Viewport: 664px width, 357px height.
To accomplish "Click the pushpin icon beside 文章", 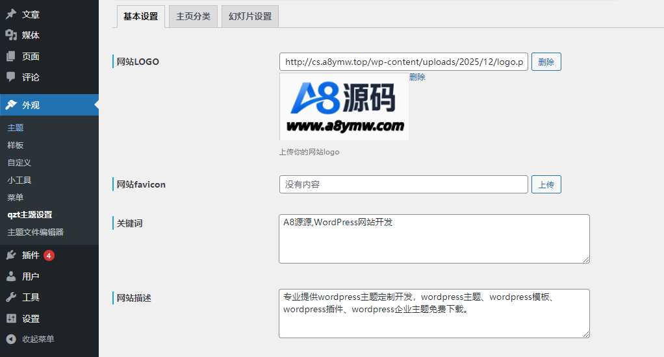I will click(11, 14).
